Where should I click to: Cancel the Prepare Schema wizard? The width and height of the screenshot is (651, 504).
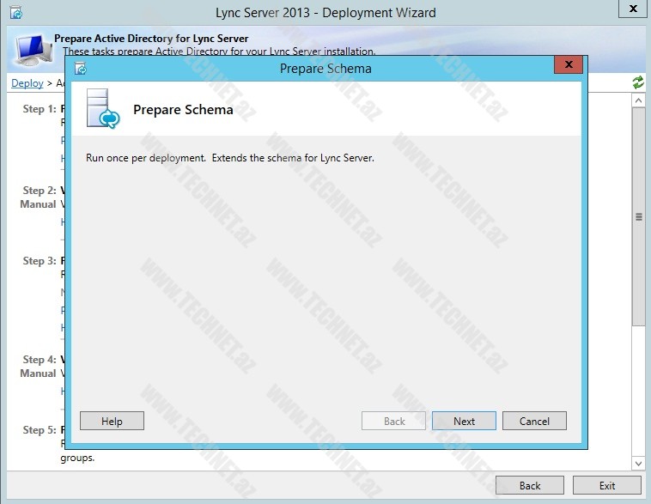tap(534, 421)
